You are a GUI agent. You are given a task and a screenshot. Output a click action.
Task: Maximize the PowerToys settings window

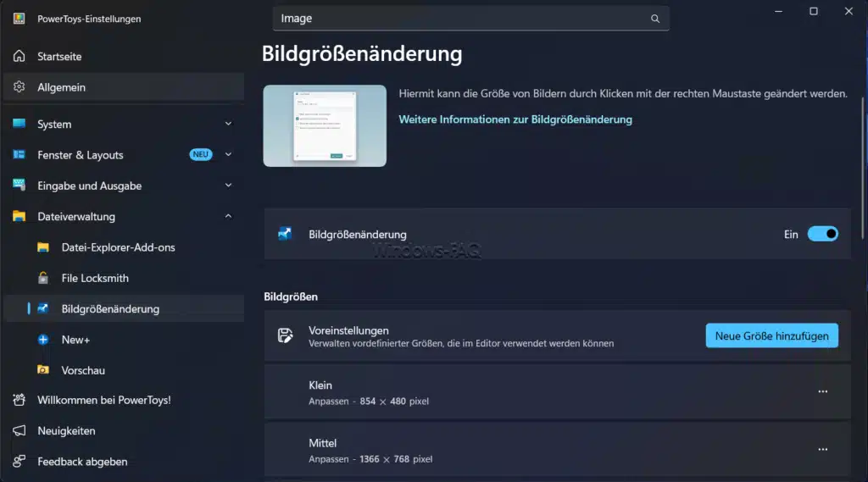(813, 11)
